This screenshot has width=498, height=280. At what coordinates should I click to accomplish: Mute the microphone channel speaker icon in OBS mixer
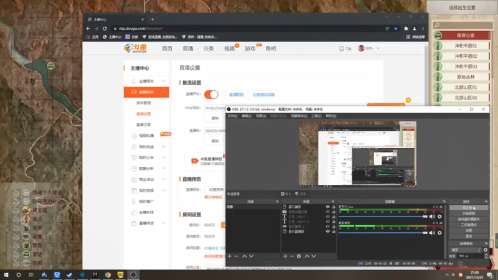432,217
